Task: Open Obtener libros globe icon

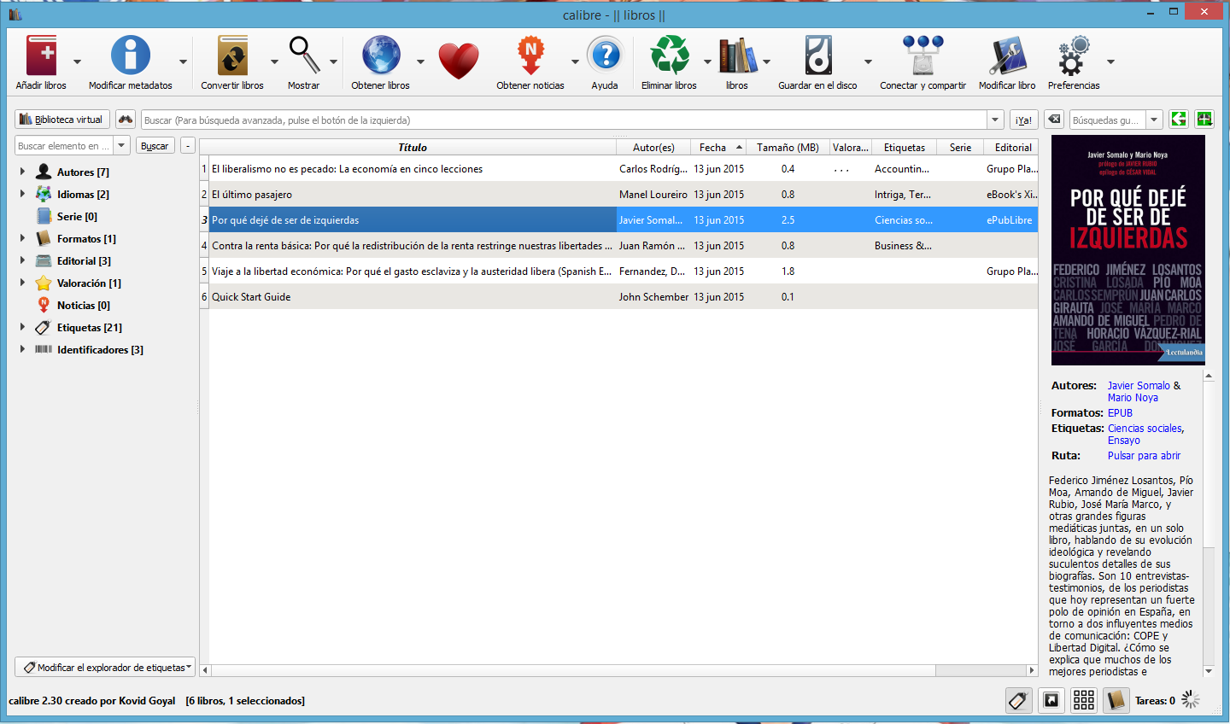Action: coord(381,55)
